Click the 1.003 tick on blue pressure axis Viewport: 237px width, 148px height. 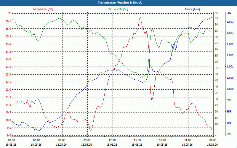coord(230,22)
